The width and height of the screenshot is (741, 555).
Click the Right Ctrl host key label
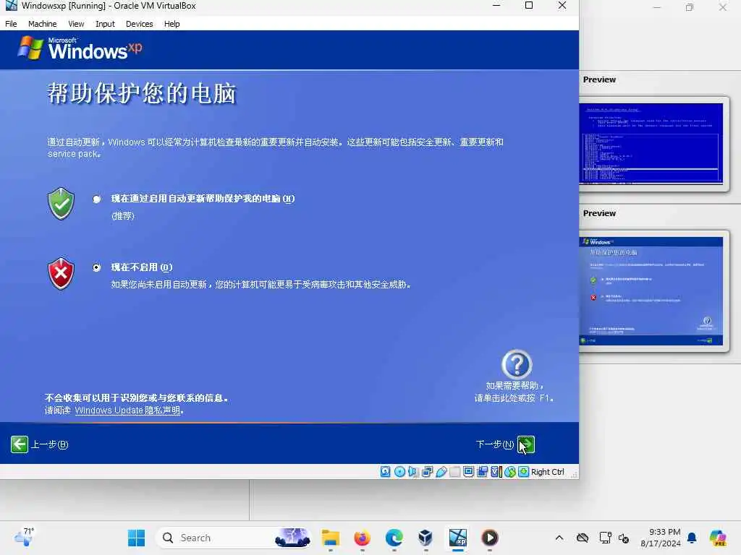547,472
